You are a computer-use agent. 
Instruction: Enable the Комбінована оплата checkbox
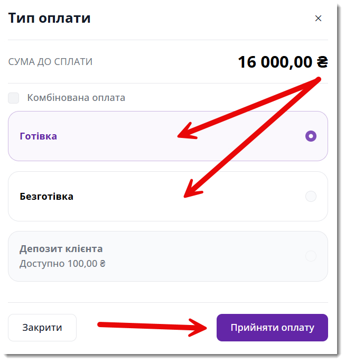pyautogui.click(x=13, y=98)
